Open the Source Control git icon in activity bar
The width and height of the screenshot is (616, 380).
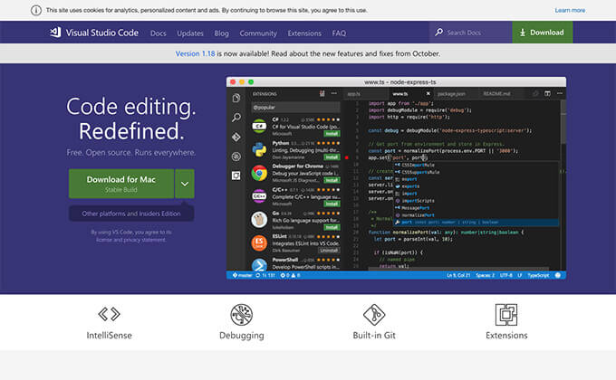point(236,137)
